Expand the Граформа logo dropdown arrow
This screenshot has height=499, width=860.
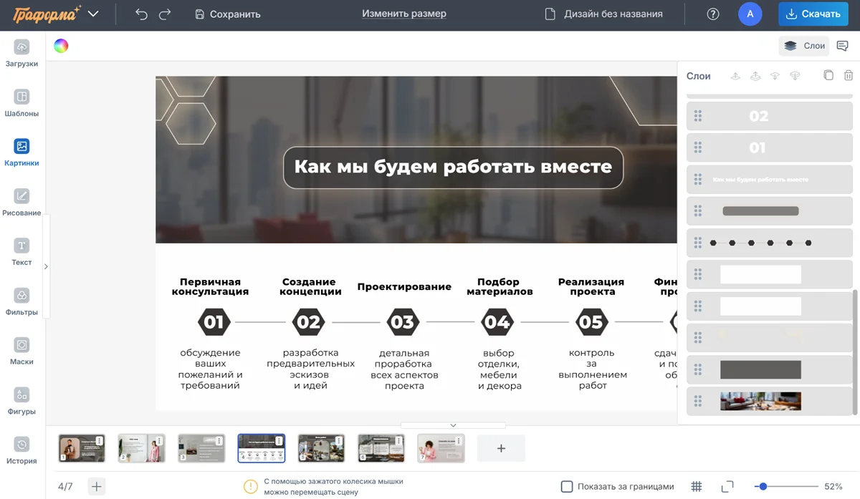click(x=93, y=14)
